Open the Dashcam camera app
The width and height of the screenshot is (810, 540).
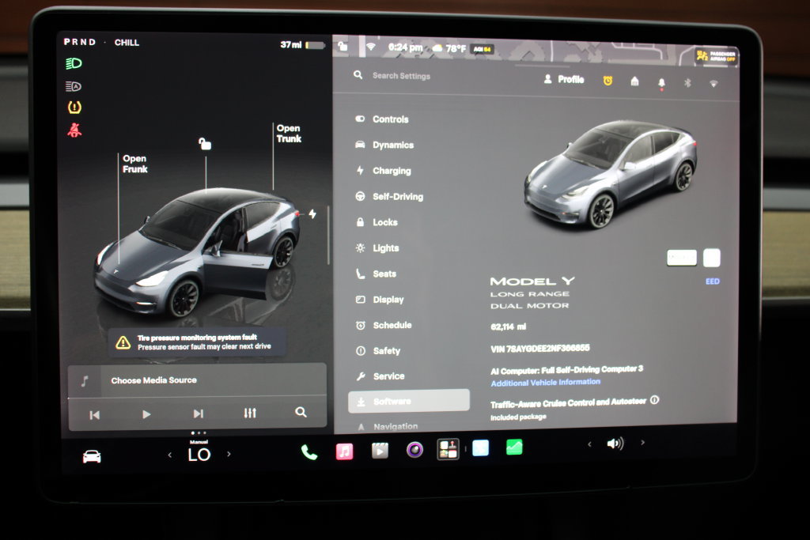point(414,450)
